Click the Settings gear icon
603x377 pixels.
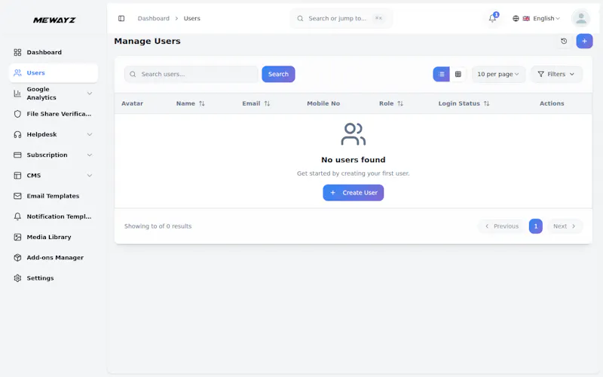17,278
